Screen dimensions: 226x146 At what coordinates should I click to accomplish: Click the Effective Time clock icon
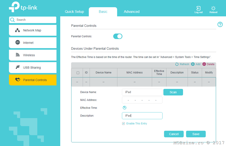[x=124, y=108]
